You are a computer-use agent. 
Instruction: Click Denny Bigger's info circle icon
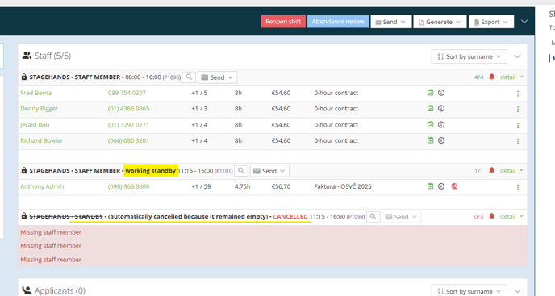(441, 108)
